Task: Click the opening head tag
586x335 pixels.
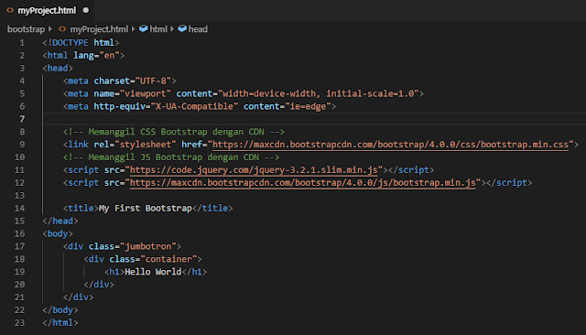Action: point(58,69)
